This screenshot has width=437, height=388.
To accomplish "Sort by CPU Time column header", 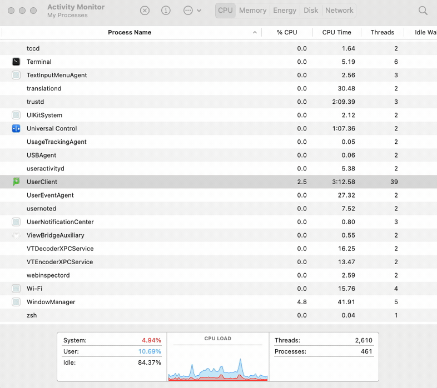I will tap(337, 32).
